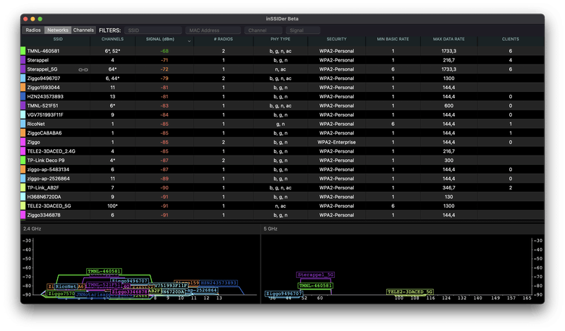This screenshot has height=331, width=565.
Task: Click the green color swatch for TMNL-460581
Action: [23, 51]
